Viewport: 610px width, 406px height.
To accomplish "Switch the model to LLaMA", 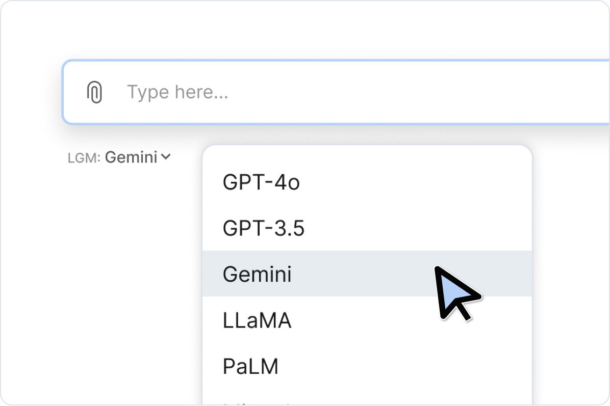I will tap(257, 320).
